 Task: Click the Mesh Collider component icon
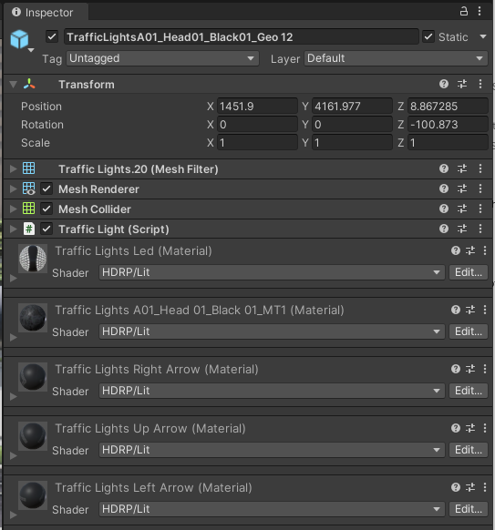point(29,209)
